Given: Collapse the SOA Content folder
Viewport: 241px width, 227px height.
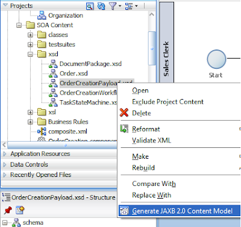Looking at the screenshot, I should coord(19,25).
